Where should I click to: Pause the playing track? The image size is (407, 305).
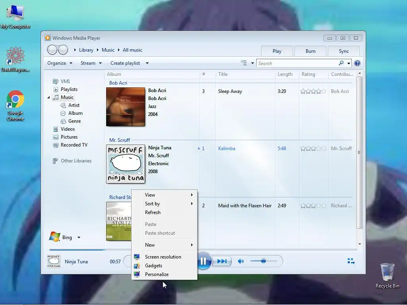pyautogui.click(x=203, y=261)
